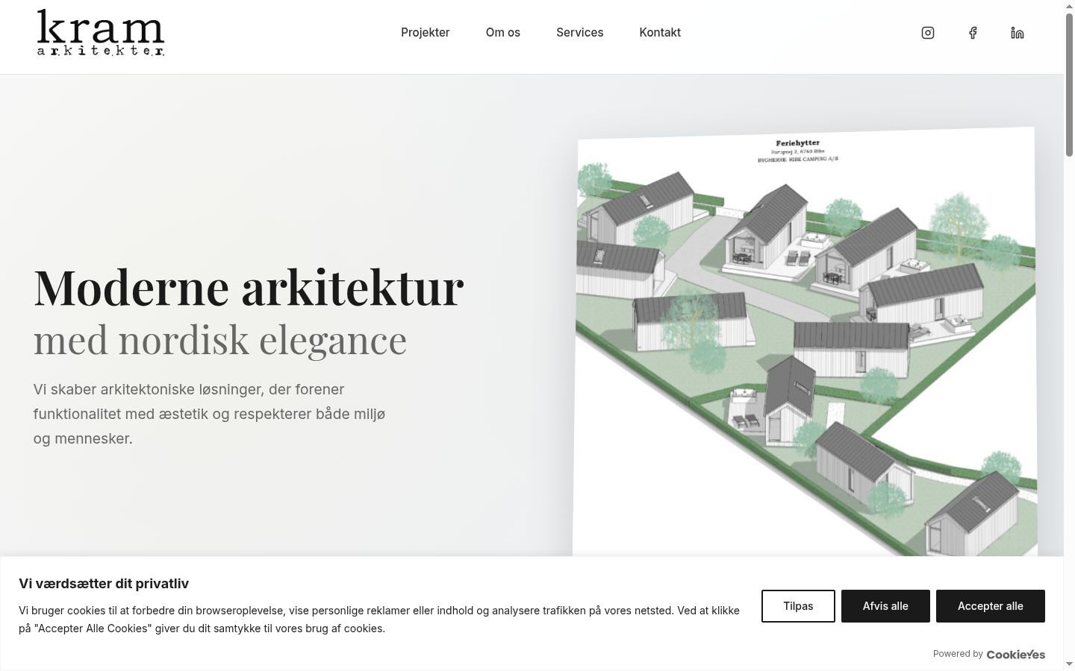This screenshot has height=671, width=1075.
Task: Reject cookies with Afvis alle
Action: [x=885, y=606]
